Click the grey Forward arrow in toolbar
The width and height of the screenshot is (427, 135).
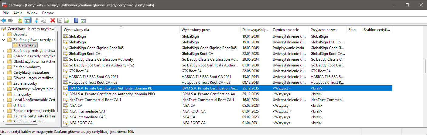coord(11,20)
